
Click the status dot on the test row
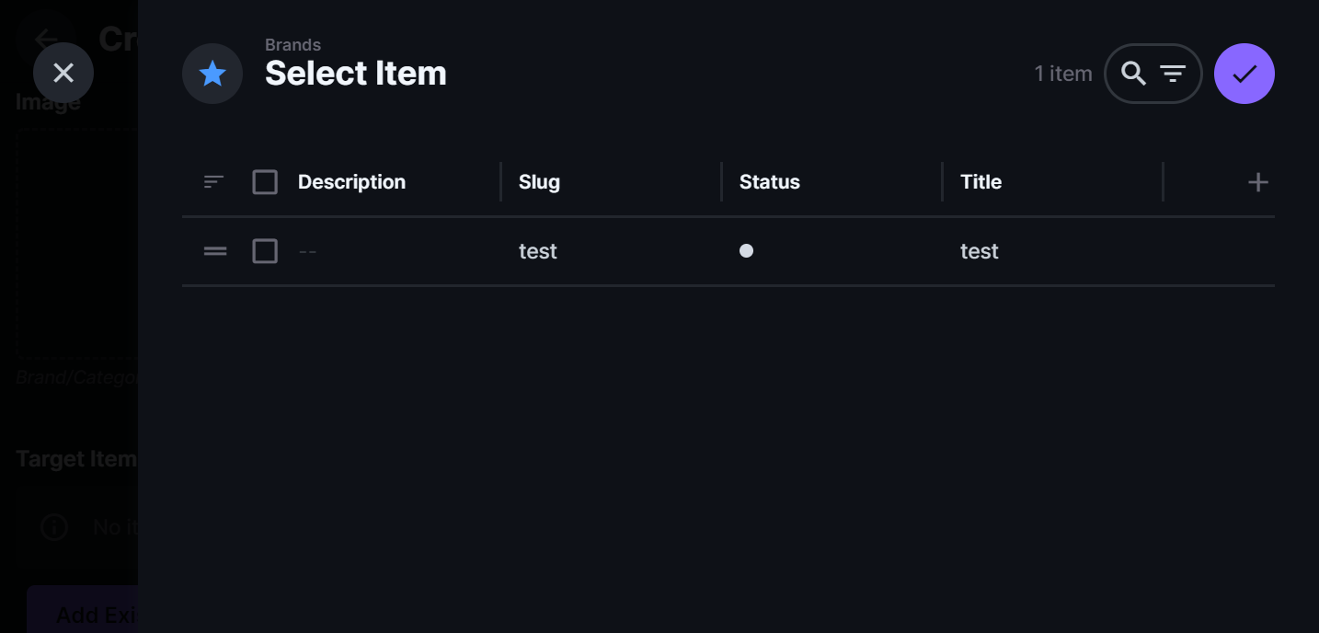coord(747,250)
